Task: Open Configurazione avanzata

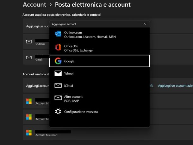Action: tap(99, 112)
